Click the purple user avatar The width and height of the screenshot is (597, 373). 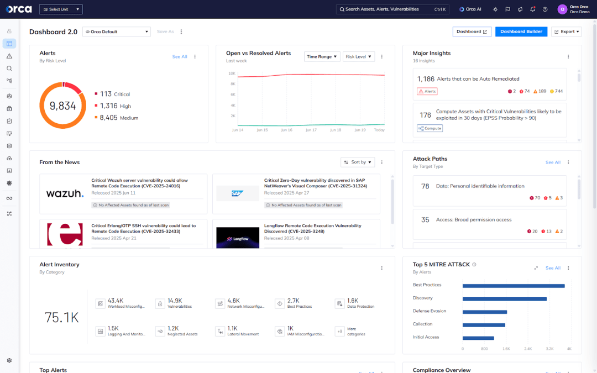click(562, 9)
